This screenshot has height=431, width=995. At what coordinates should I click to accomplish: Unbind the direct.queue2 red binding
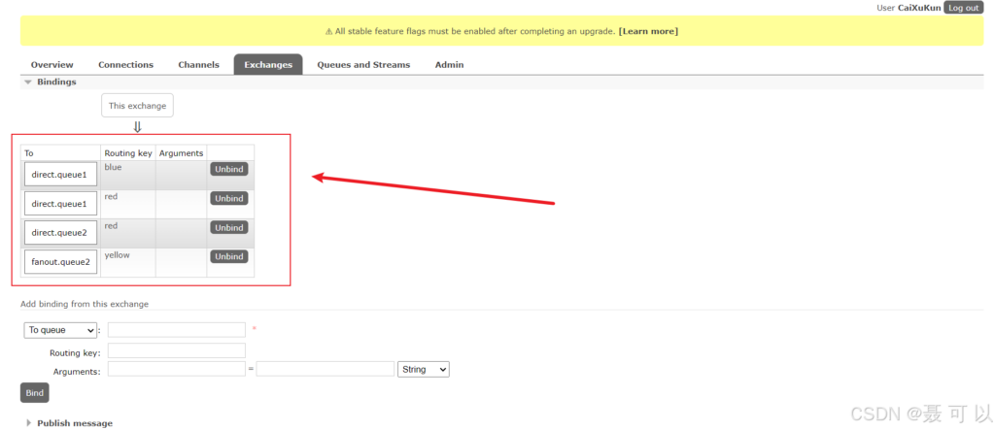(229, 227)
